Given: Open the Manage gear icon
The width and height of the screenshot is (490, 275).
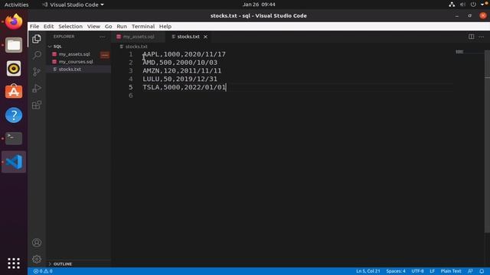Looking at the screenshot, I should click(37, 259).
